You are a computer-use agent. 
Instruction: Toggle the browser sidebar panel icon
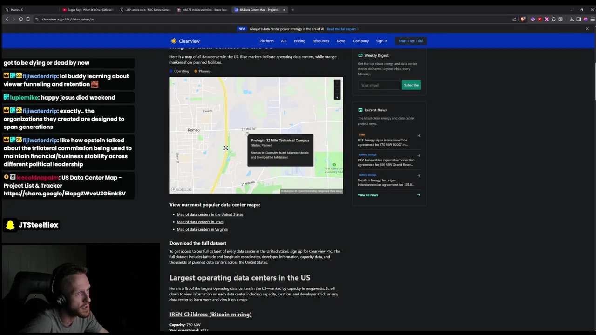(578, 19)
